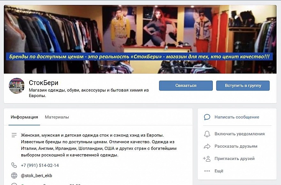
Task: Select the Информация tab
Action: (x=24, y=117)
